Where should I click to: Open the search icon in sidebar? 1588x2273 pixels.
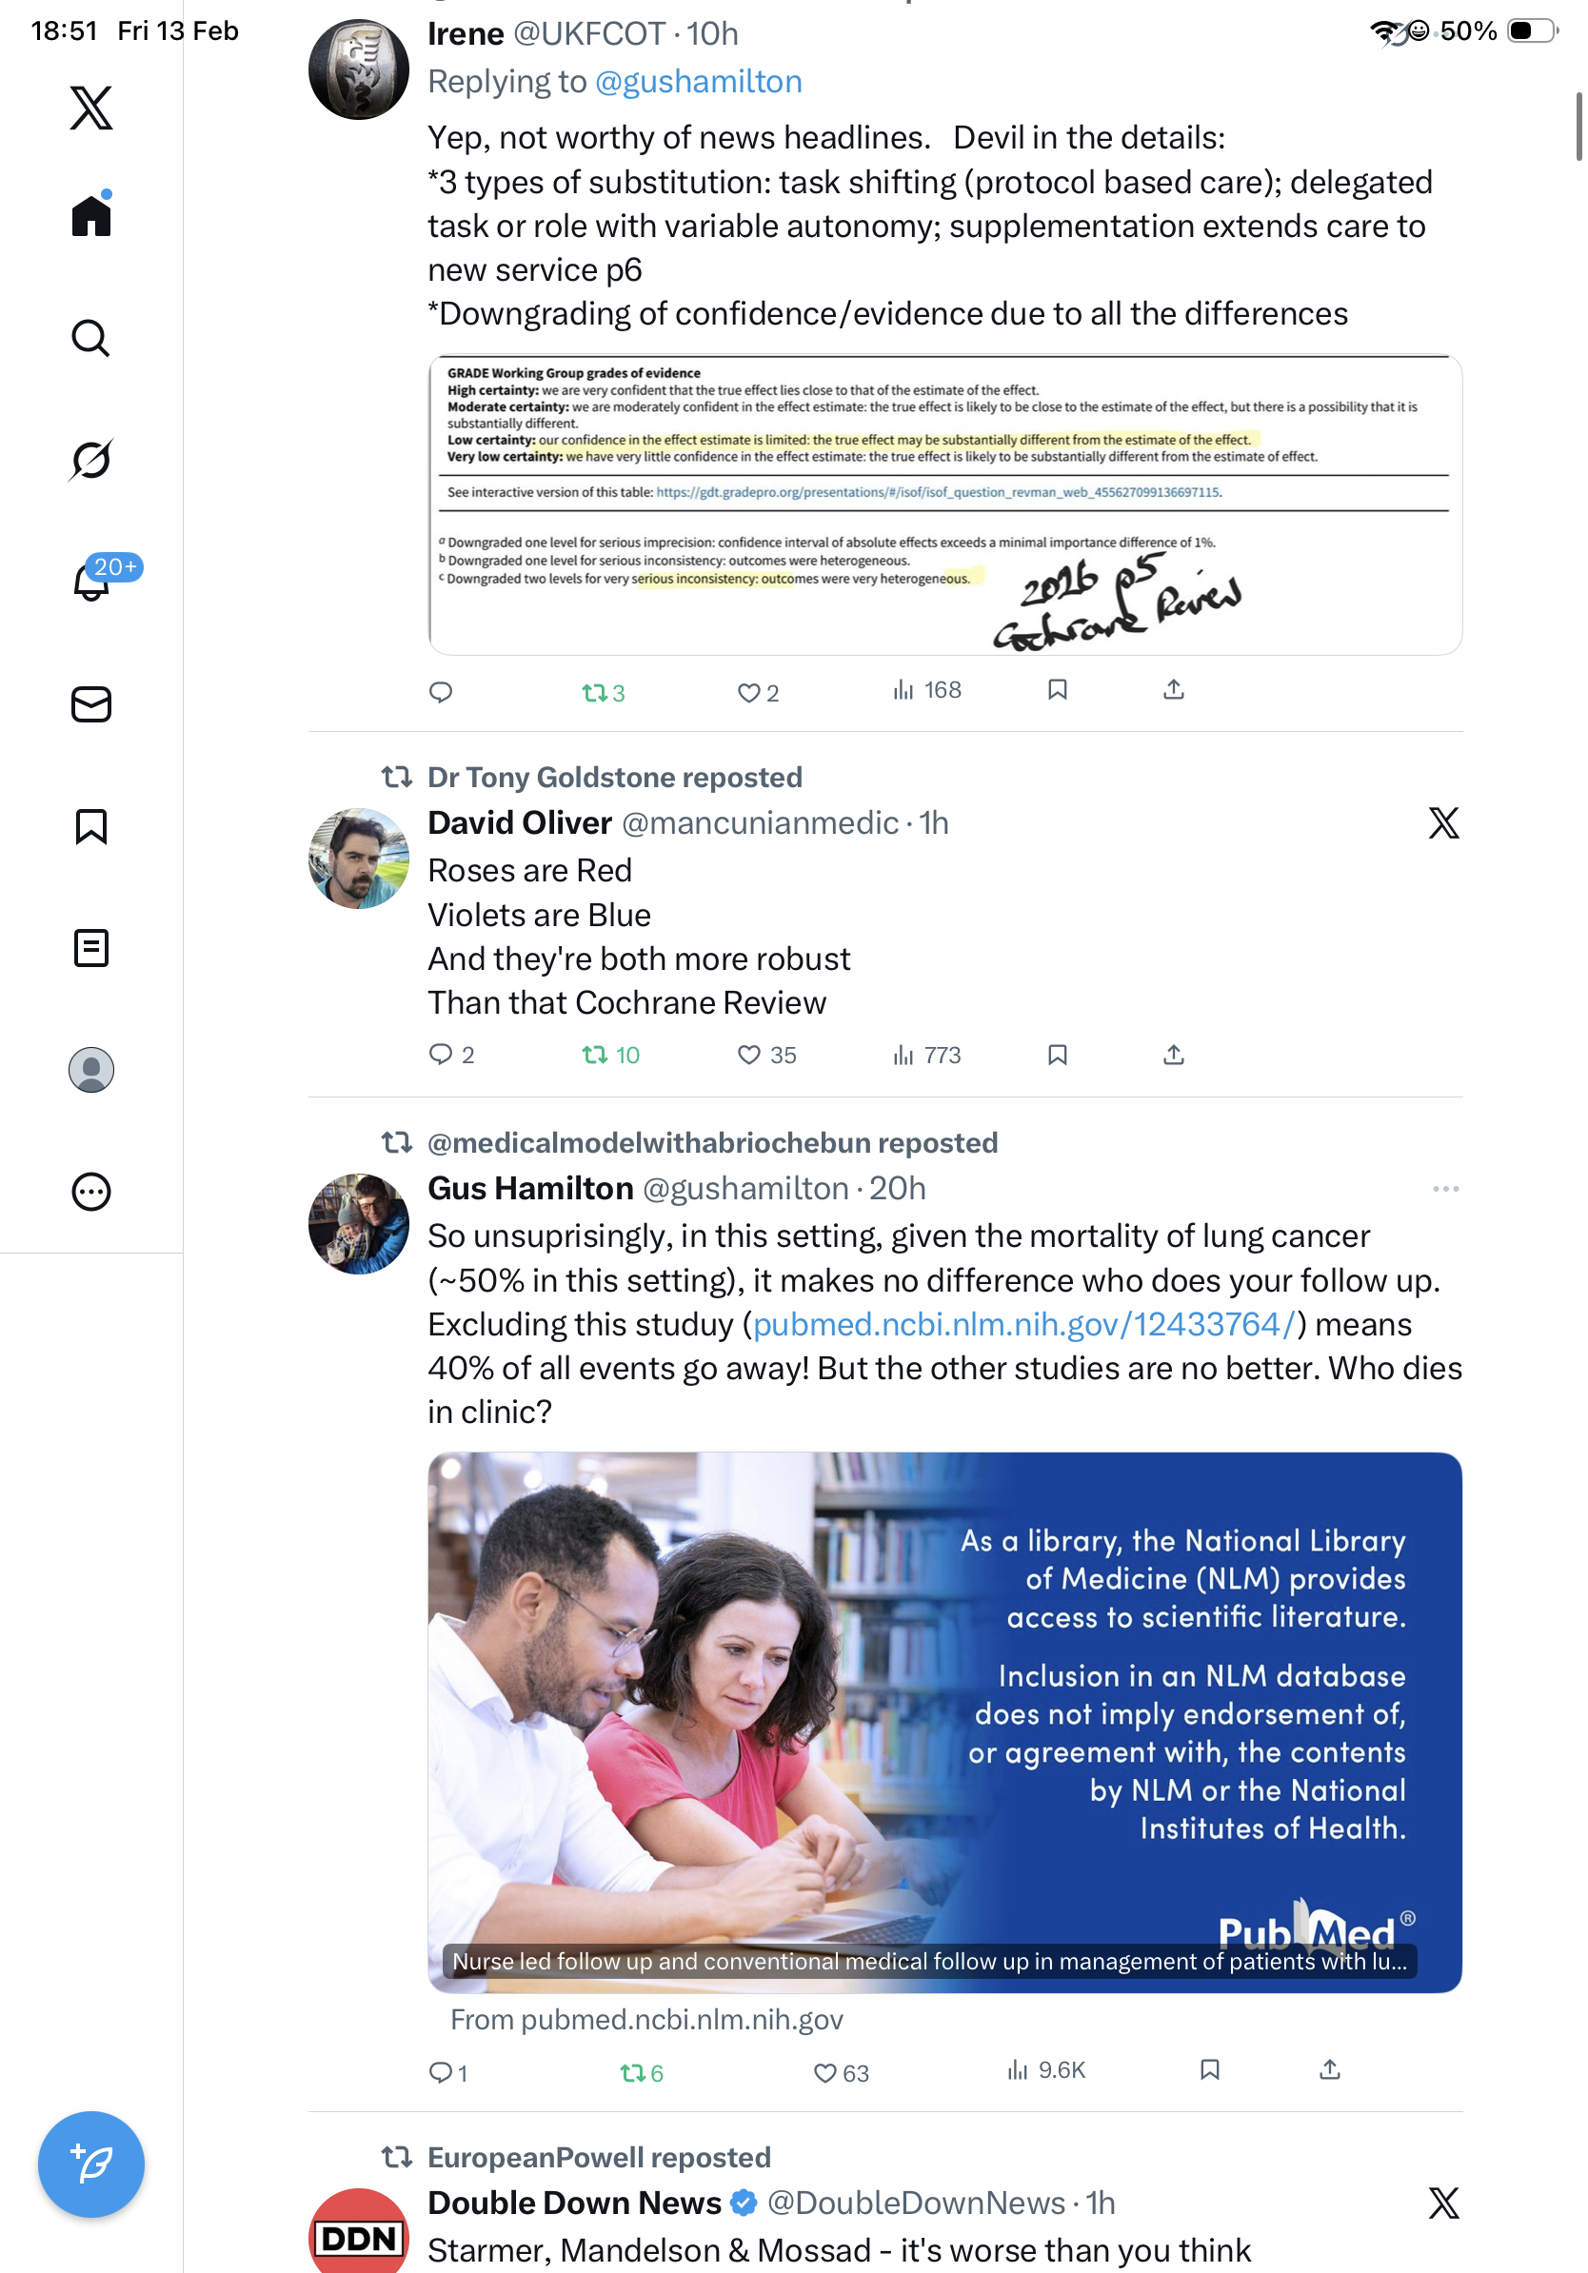(x=91, y=338)
